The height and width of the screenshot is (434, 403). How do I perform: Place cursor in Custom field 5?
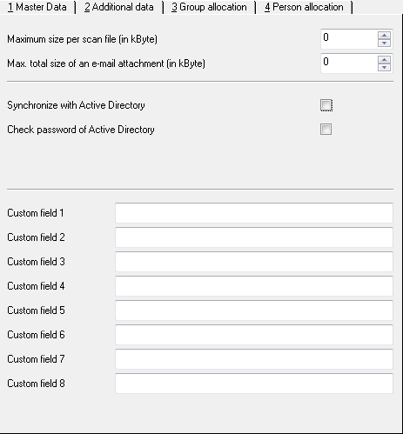[x=254, y=310]
